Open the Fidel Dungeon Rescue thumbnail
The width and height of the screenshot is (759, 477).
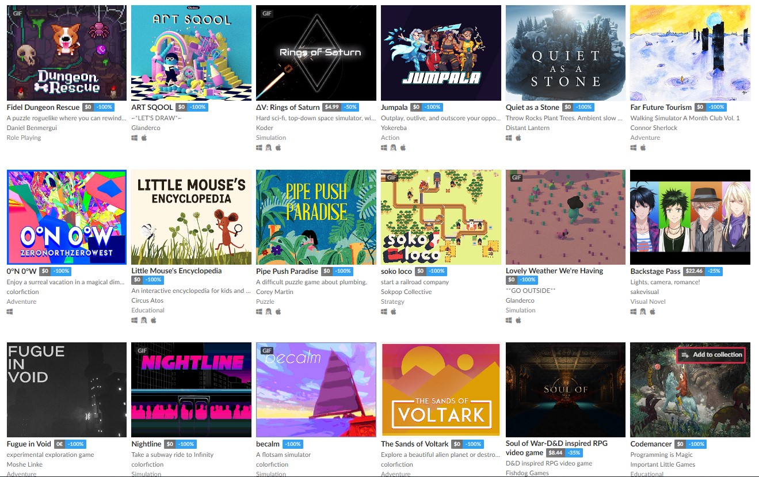click(67, 53)
